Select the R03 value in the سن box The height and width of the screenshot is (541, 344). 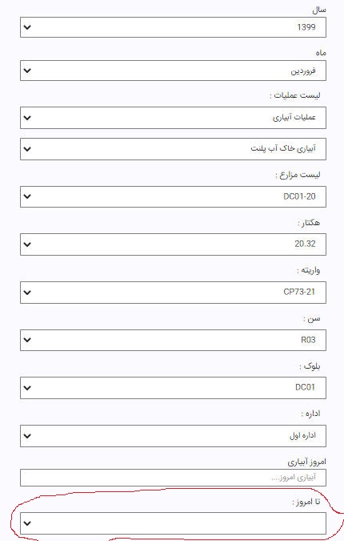click(308, 340)
